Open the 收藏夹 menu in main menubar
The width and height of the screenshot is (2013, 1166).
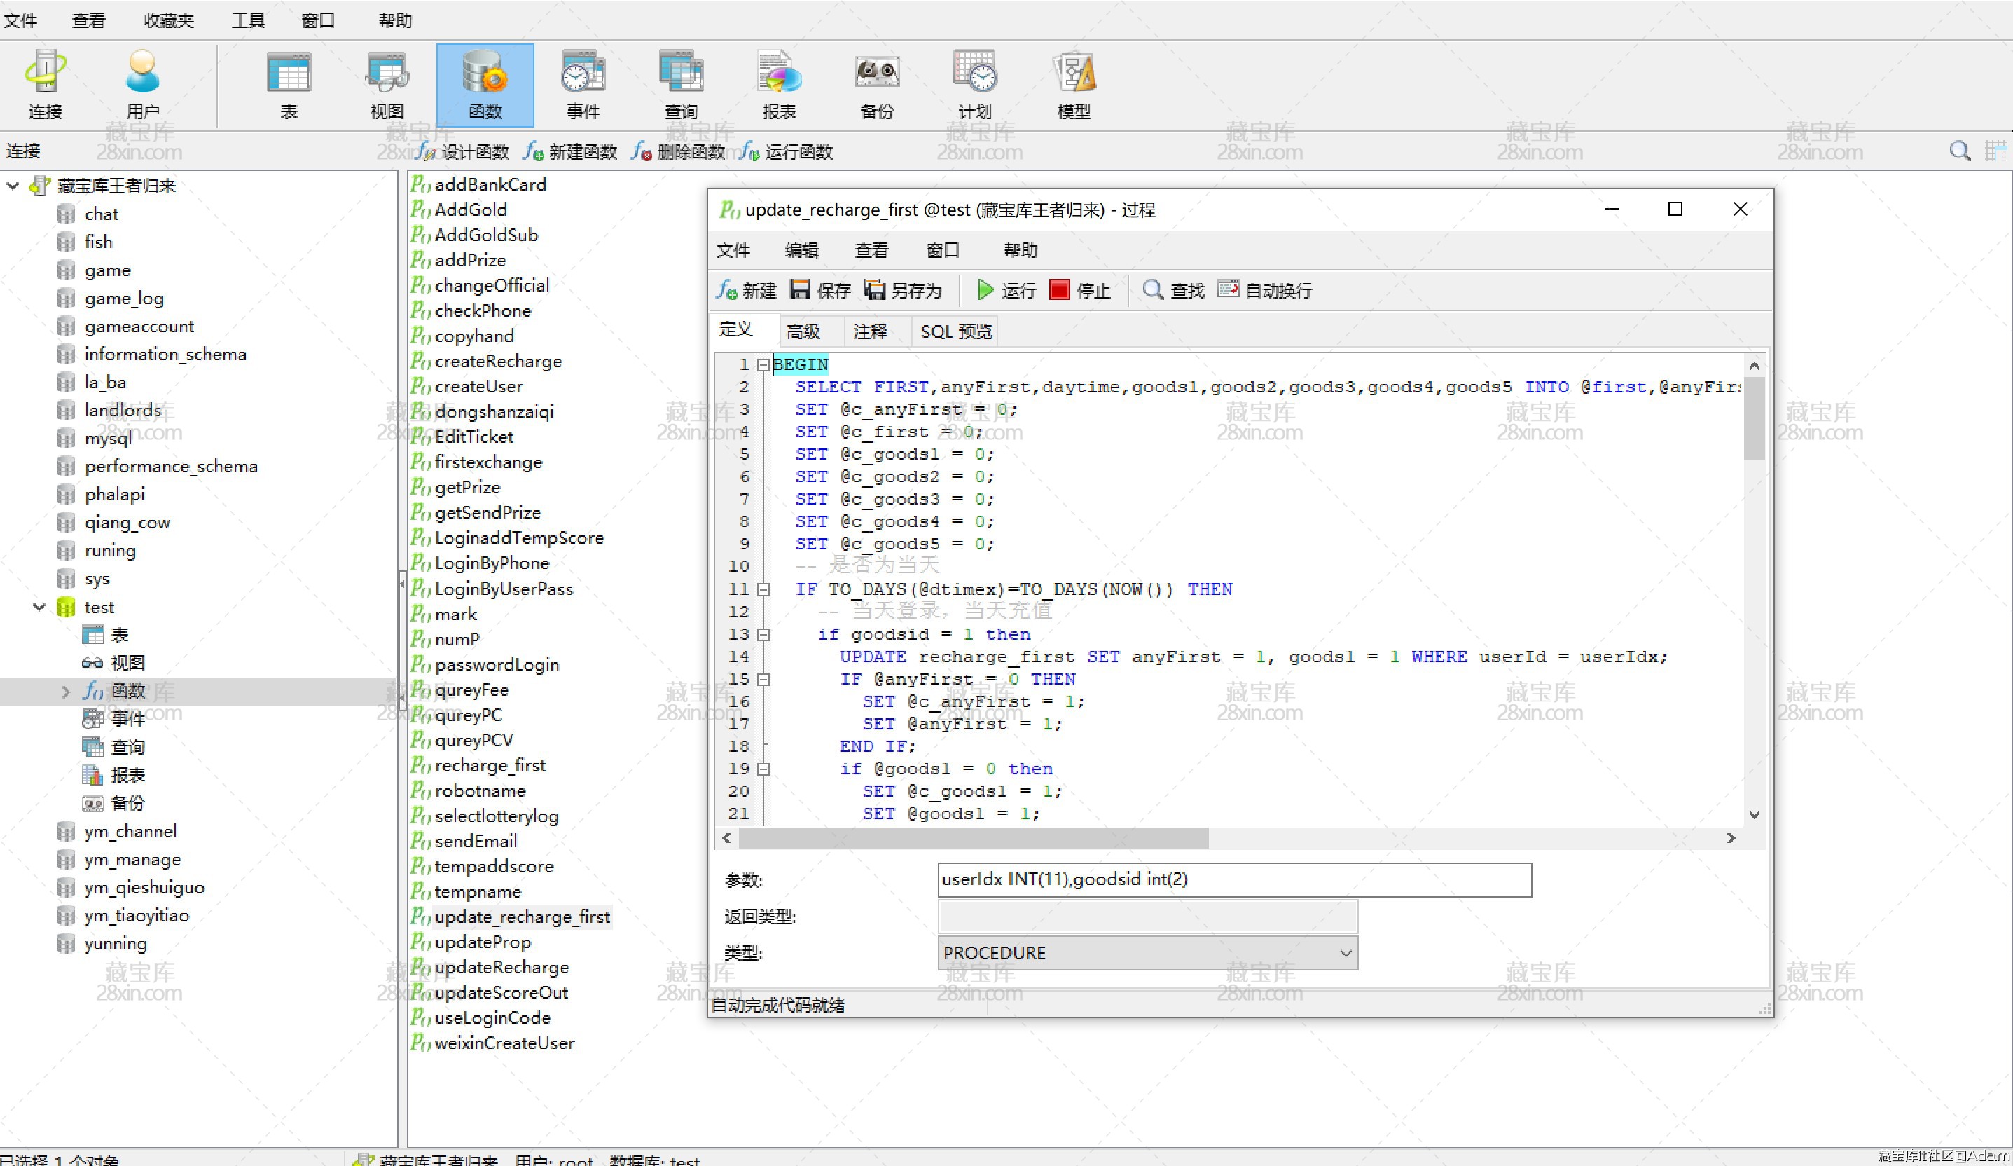pyautogui.click(x=168, y=20)
